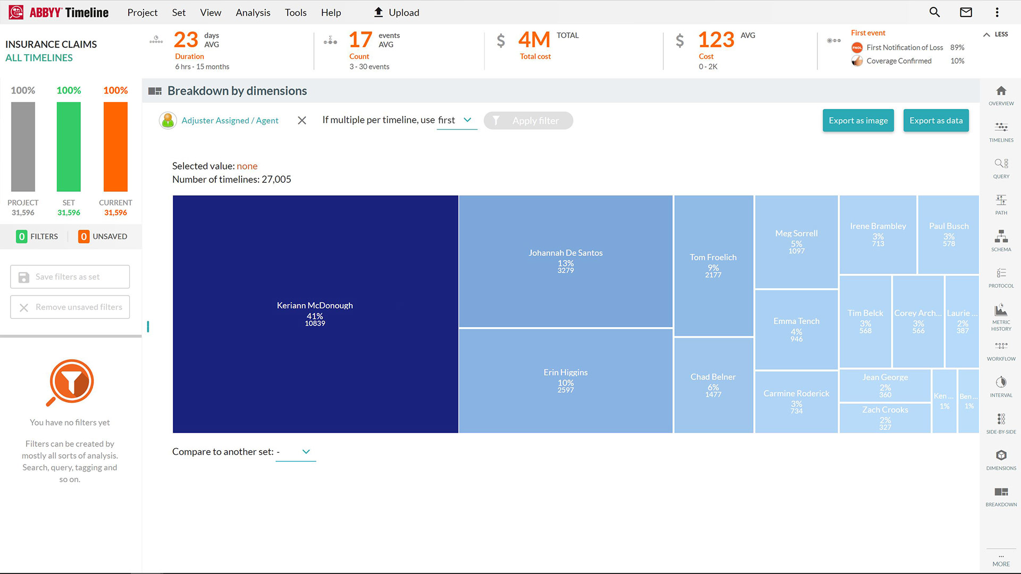Screen dimensions: 1021x574
Task: Click Save filters as set
Action: pyautogui.click(x=70, y=277)
